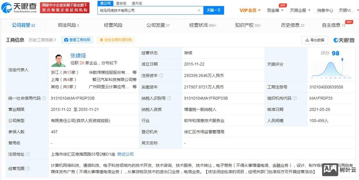Click the HOT badge above 百宝箱

283,5
